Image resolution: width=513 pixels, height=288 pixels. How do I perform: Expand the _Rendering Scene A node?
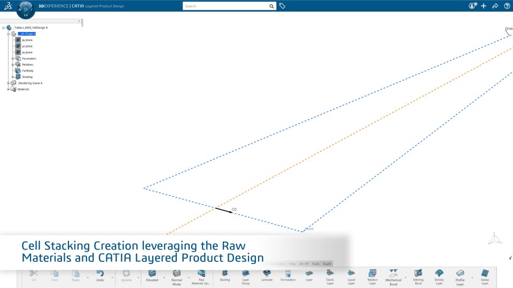point(9,83)
